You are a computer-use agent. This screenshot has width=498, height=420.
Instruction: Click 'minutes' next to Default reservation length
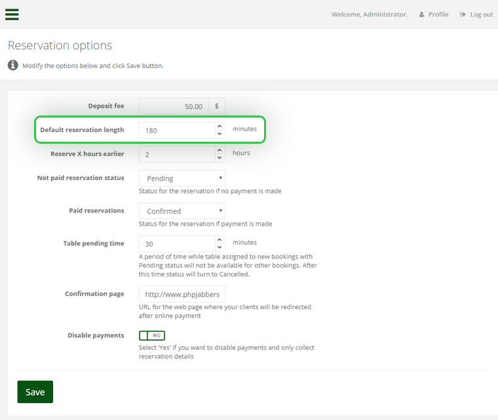(x=244, y=129)
